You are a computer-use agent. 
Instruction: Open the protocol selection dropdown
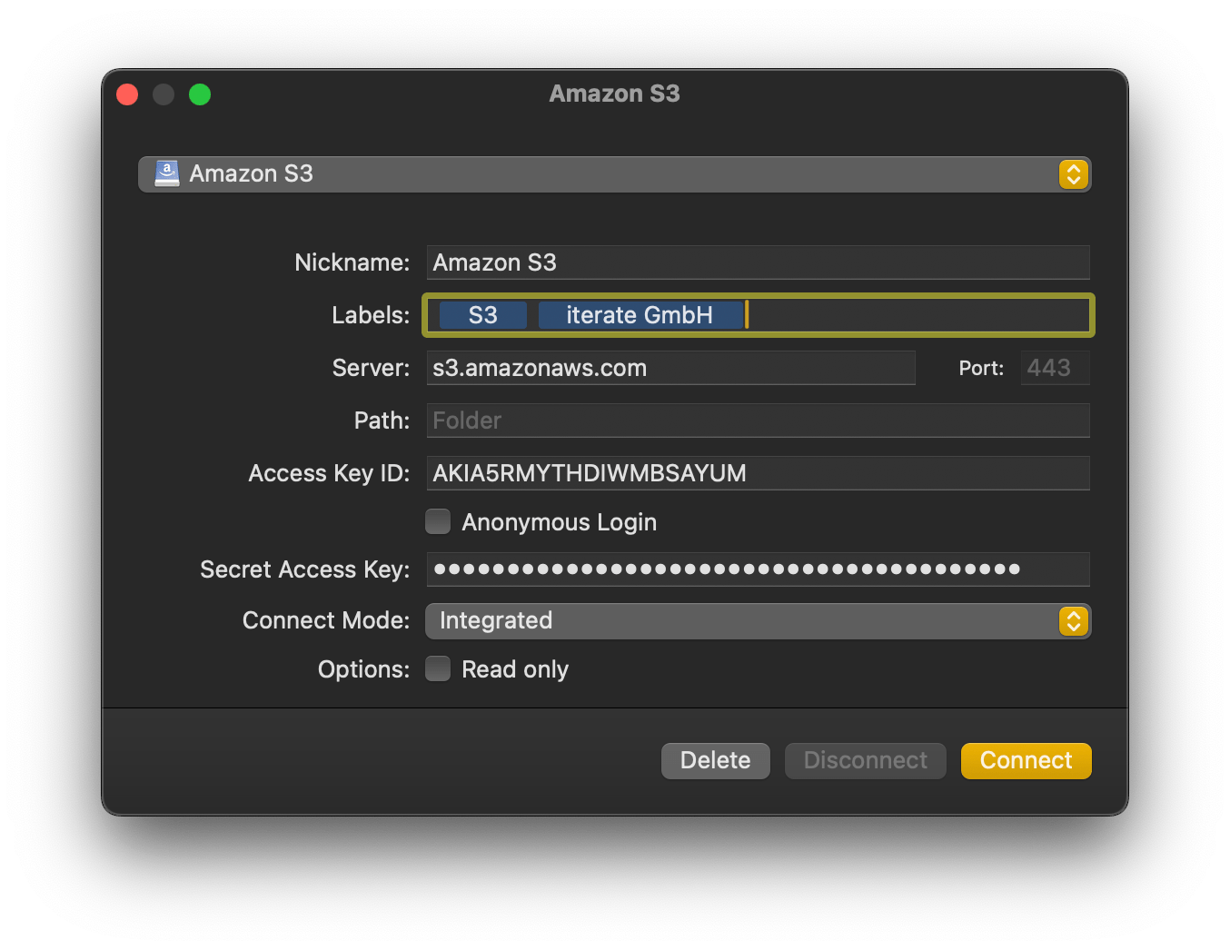(x=614, y=173)
